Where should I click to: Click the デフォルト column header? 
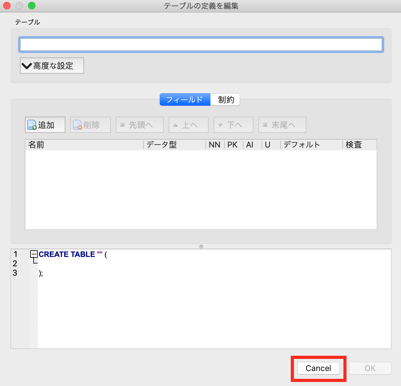[312, 145]
